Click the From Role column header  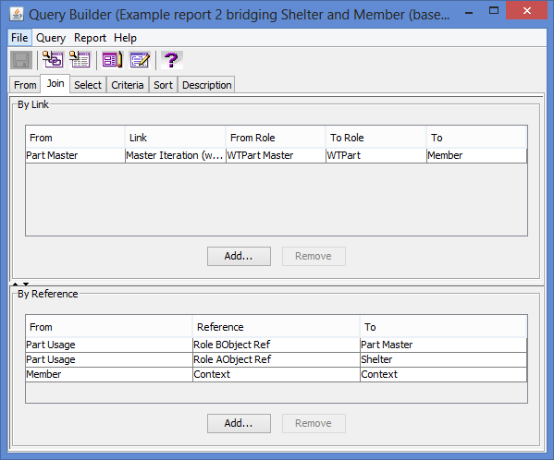pos(276,138)
